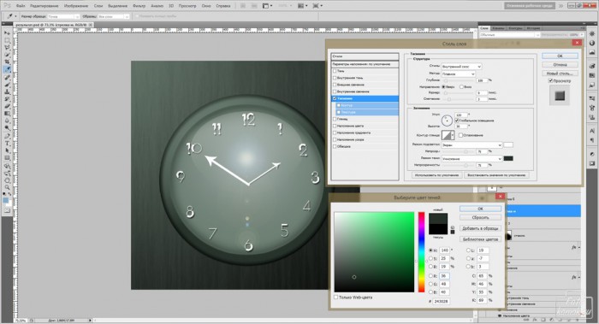
Task: Select the Shape tool
Action: click(x=7, y=158)
